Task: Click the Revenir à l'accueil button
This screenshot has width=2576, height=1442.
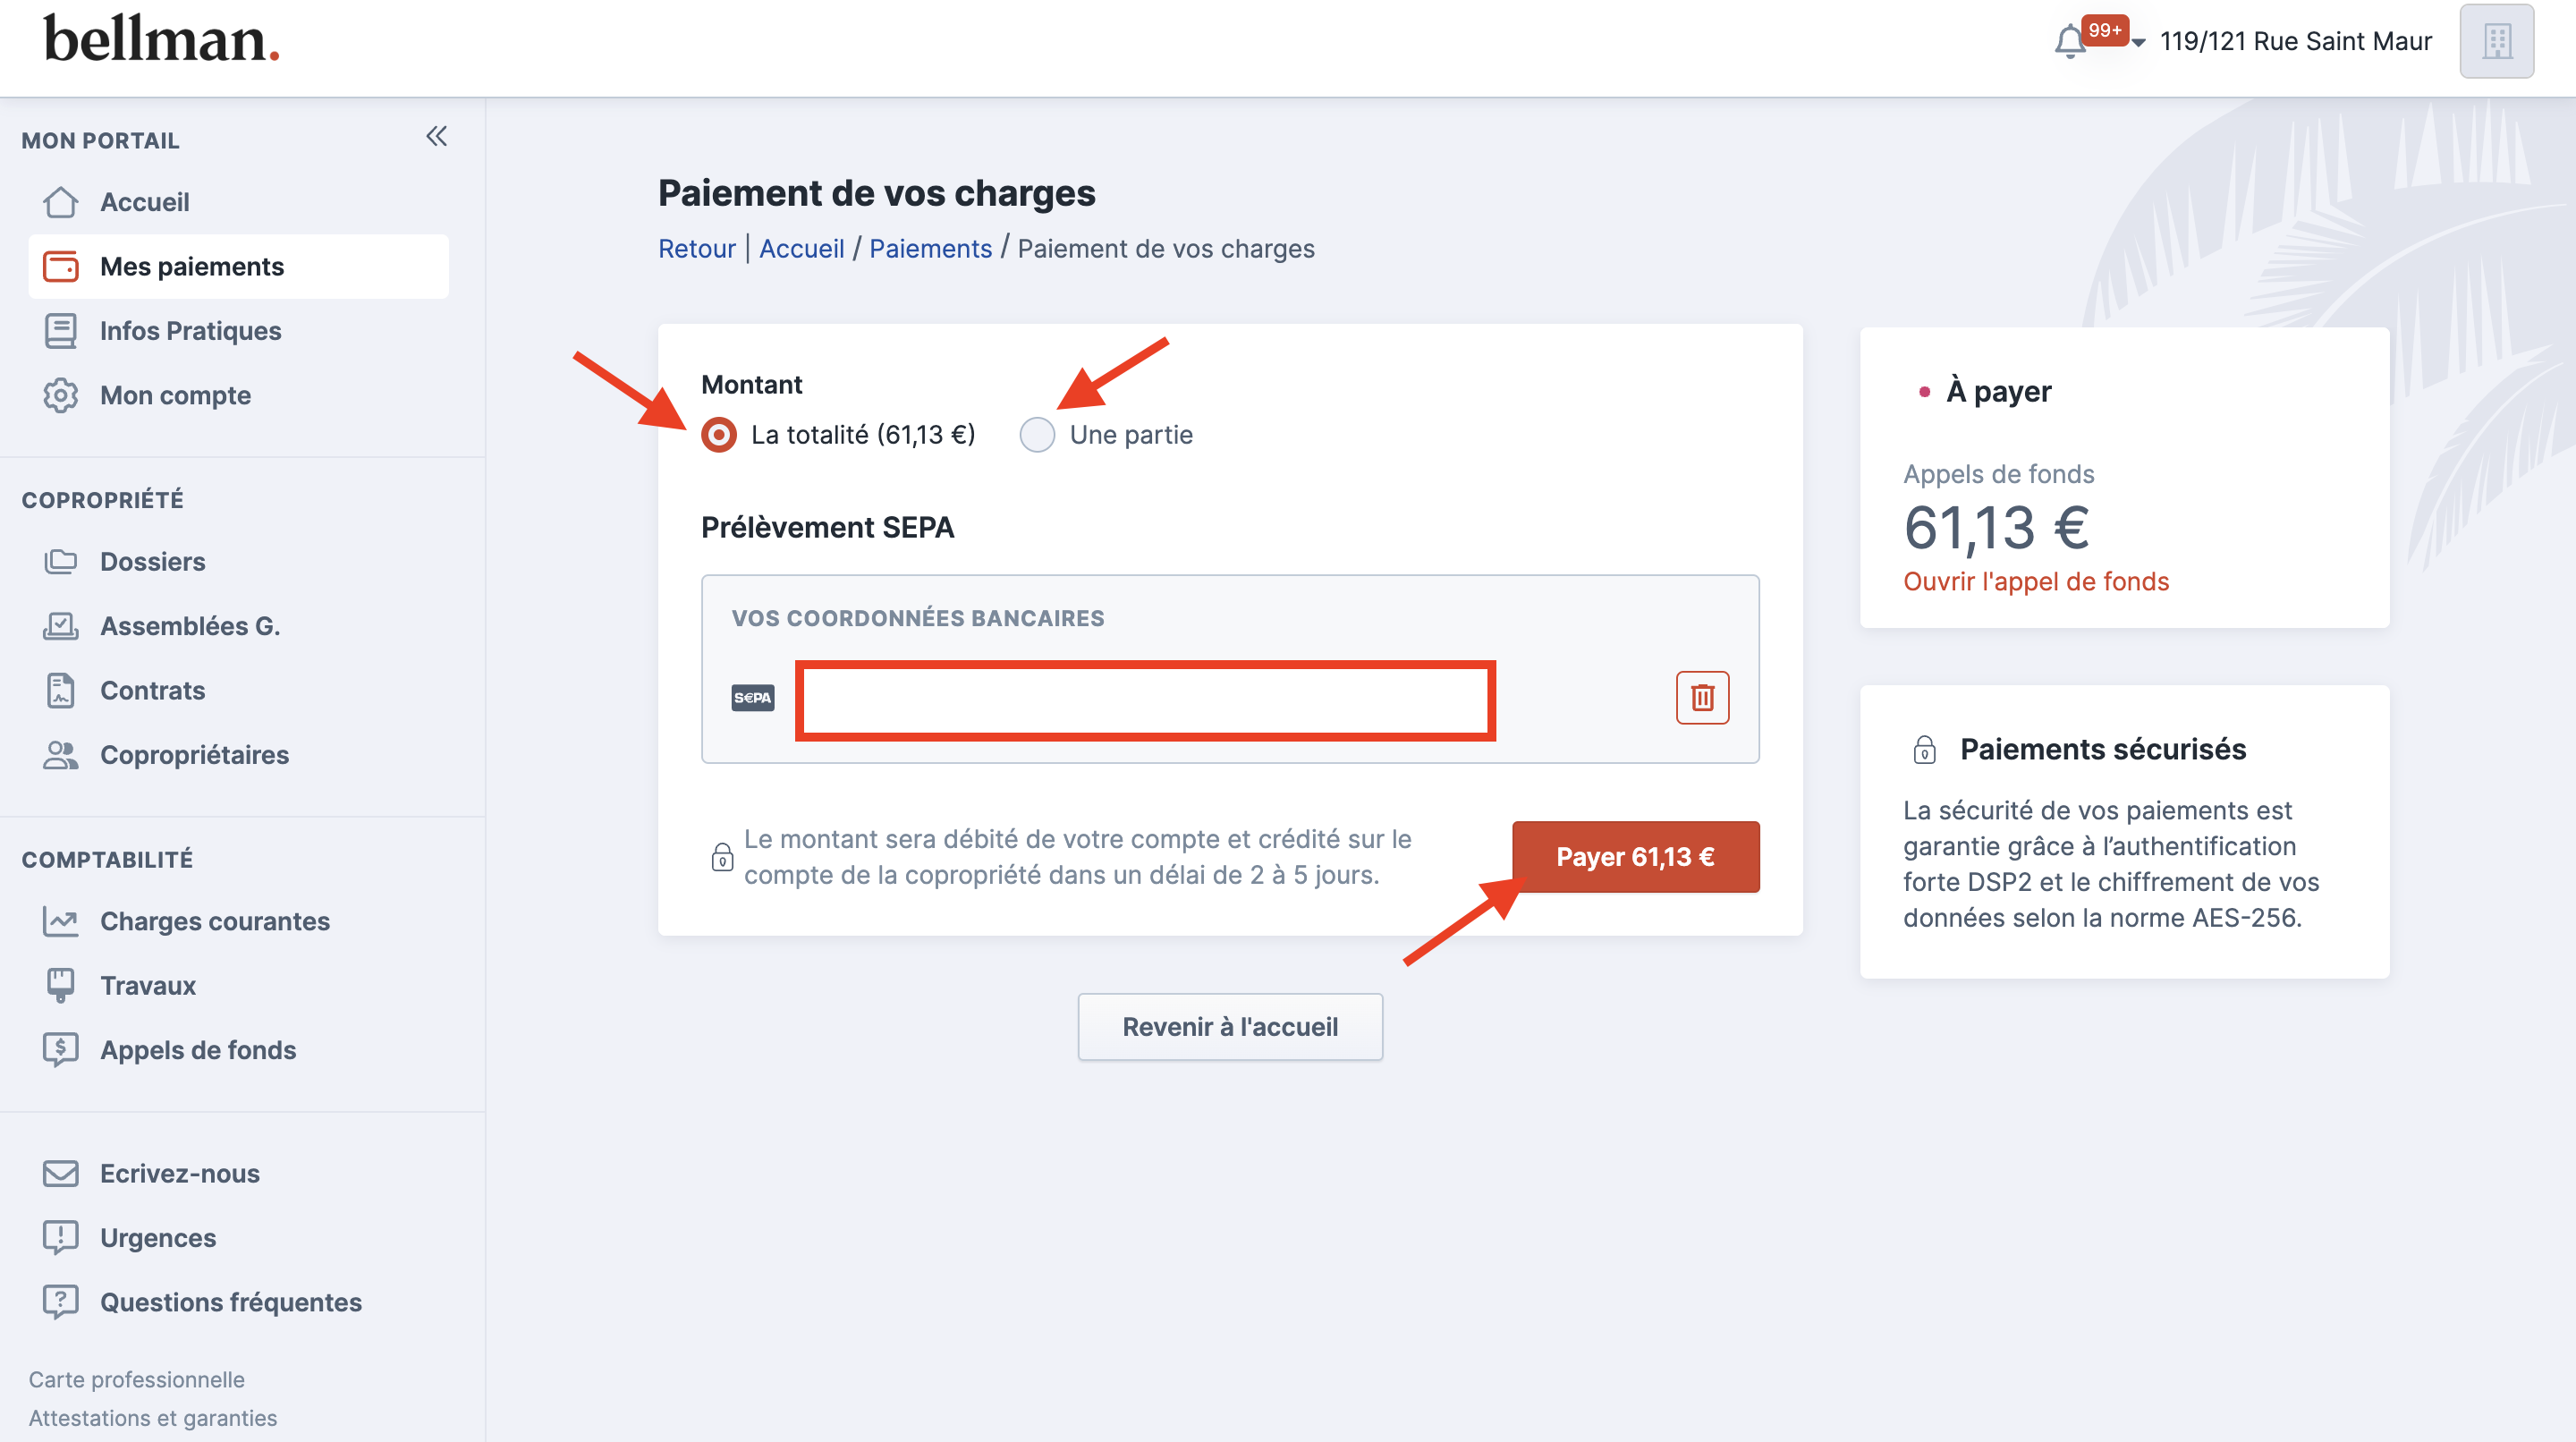Action: [1229, 1027]
